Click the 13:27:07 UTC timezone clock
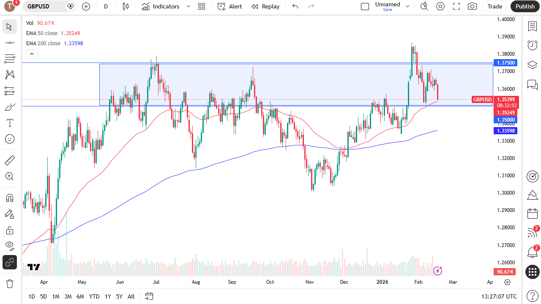 coord(499,296)
